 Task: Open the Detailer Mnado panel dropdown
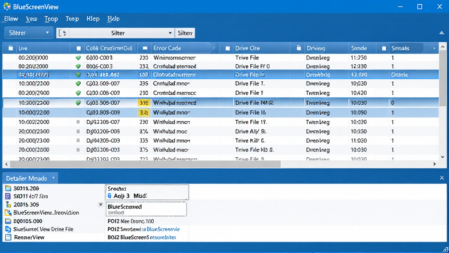click(53, 178)
